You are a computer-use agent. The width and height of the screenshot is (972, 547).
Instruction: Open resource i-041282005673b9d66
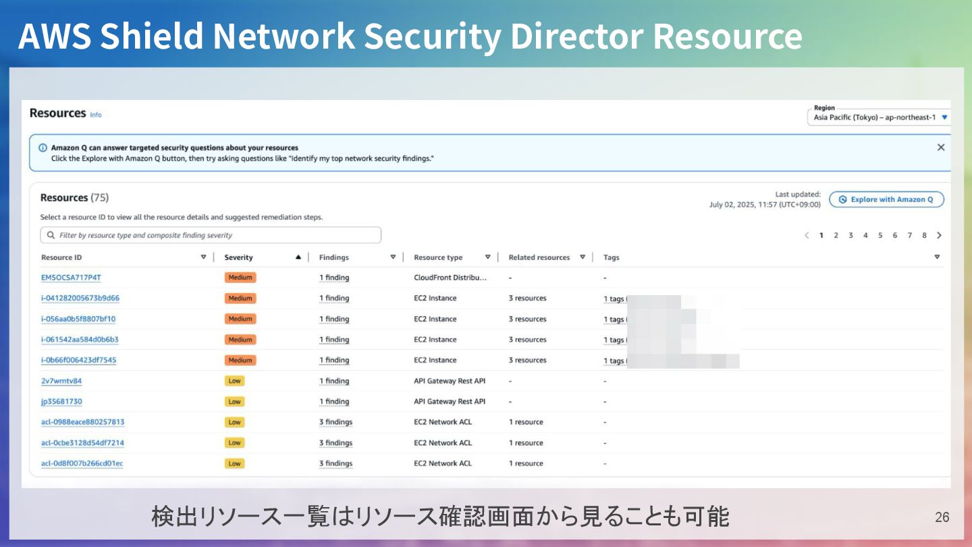[x=80, y=298]
